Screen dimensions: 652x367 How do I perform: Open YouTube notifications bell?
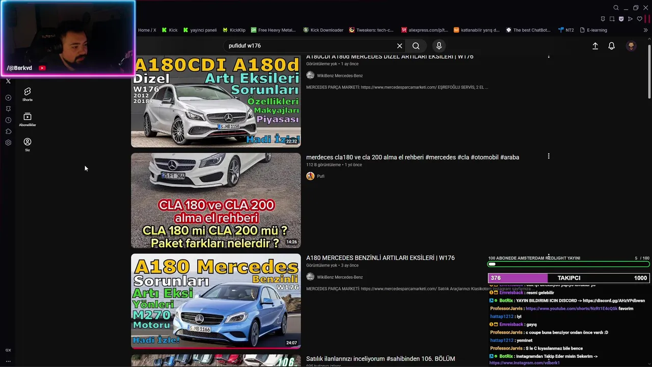tap(612, 46)
